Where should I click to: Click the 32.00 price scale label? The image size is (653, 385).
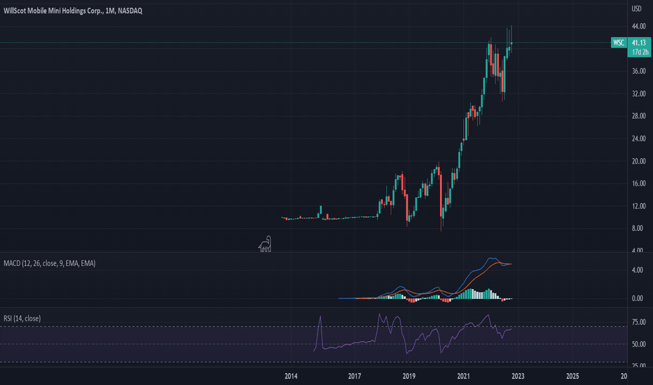coord(639,94)
